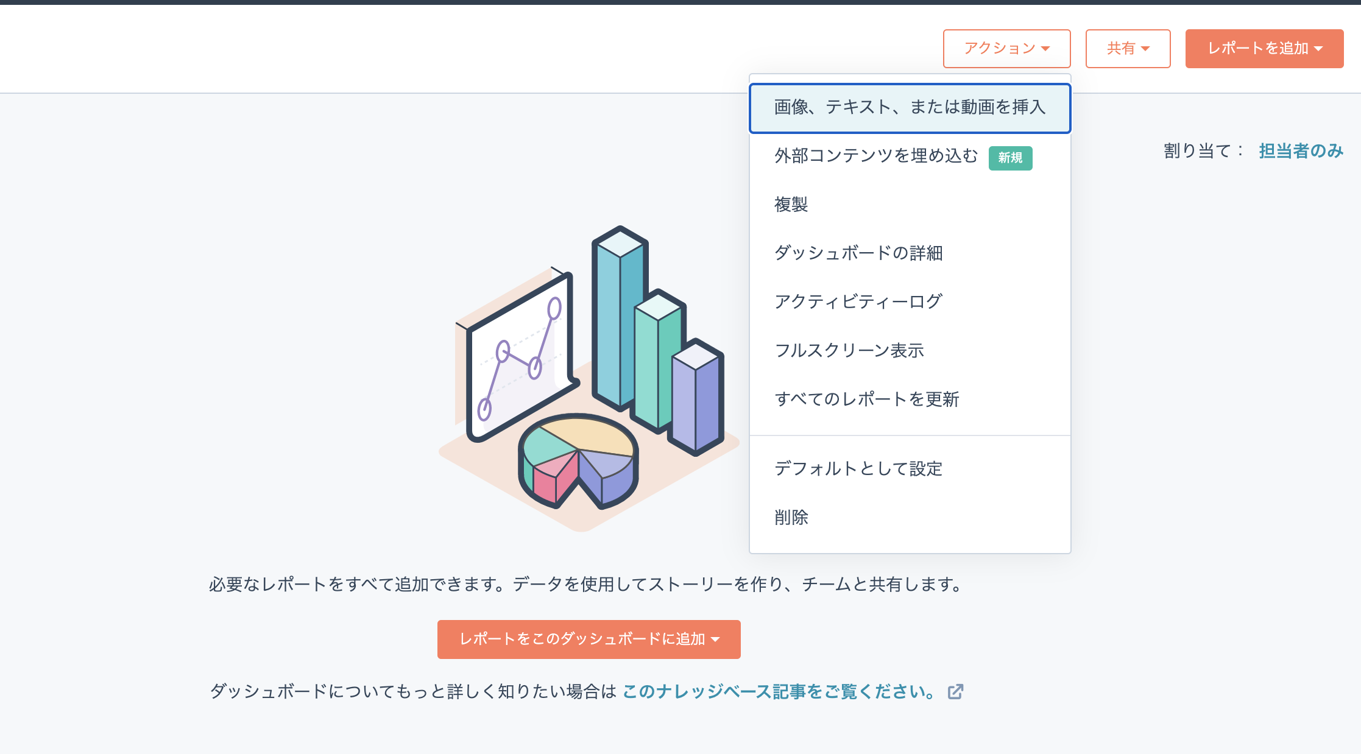This screenshot has height=754, width=1361.
Task: Choose 外部コンテンツを埋め込む from the menu
Action: coord(875,157)
